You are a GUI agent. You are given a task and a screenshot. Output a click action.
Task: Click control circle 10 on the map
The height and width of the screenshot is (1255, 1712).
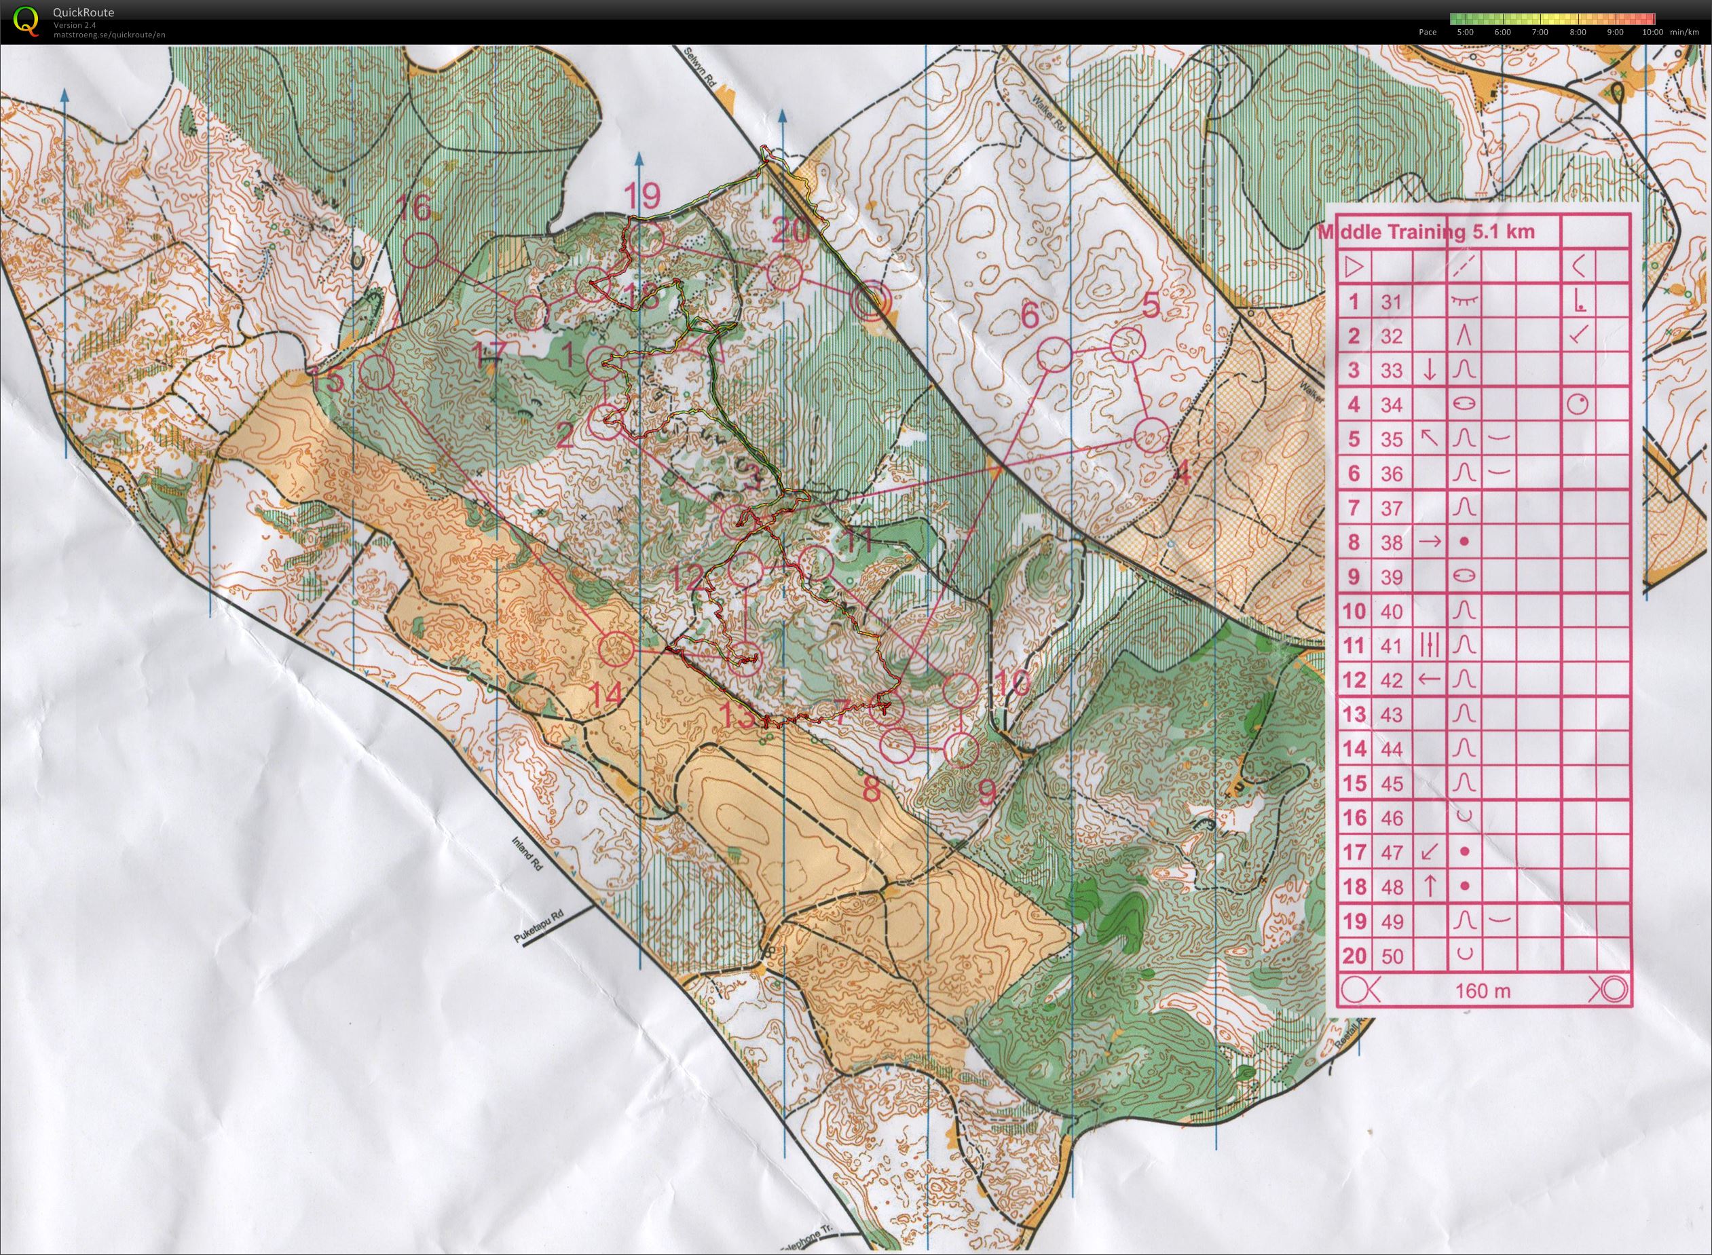(x=961, y=690)
